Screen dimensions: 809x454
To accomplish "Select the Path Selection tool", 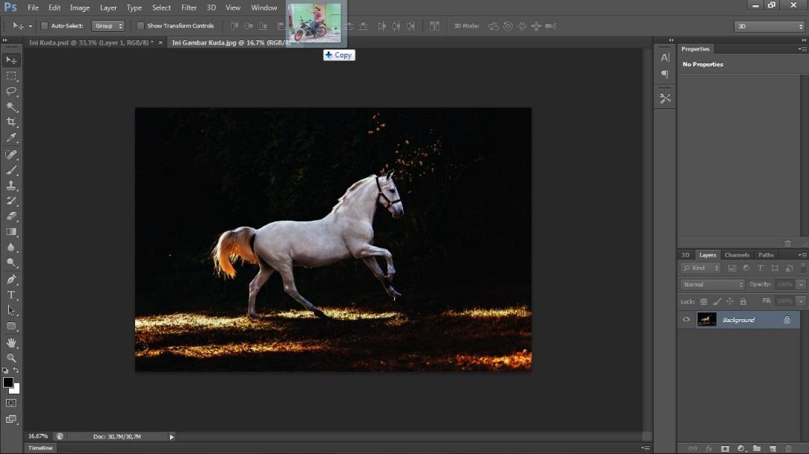I will coord(11,311).
